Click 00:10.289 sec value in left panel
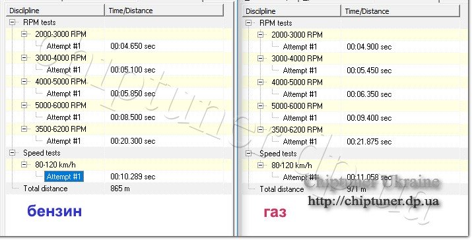 [133, 177]
